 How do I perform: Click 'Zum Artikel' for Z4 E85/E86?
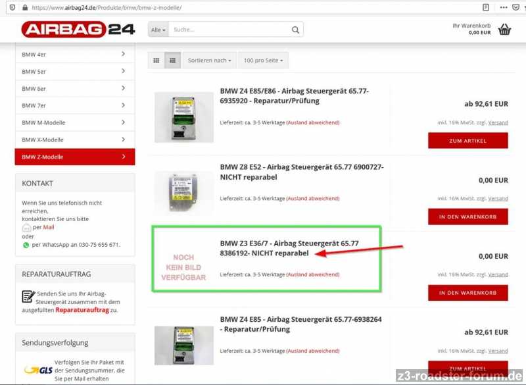click(x=467, y=140)
